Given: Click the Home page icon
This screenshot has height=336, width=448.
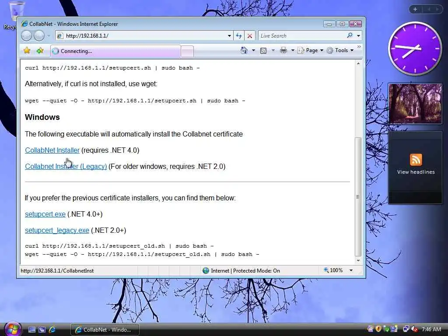Looking at the screenshot, I should tap(244, 51).
